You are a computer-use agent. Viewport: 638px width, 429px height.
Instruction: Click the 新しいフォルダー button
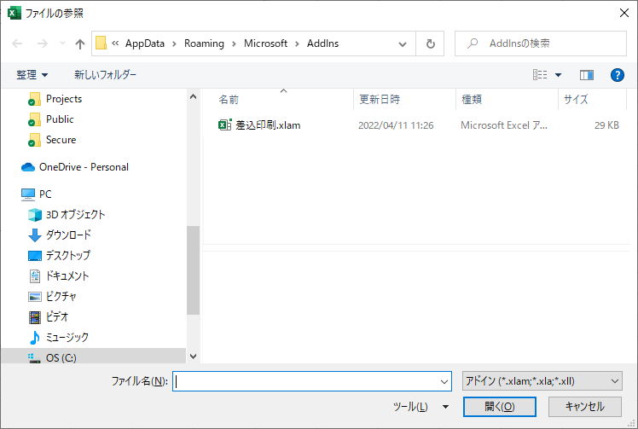coord(105,74)
